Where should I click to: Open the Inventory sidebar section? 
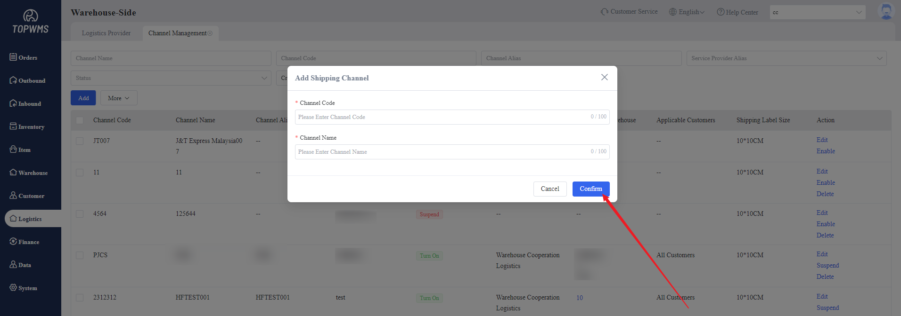(27, 126)
